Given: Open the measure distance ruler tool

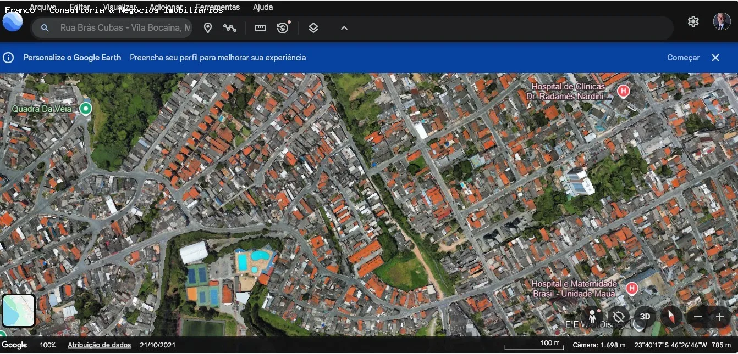Looking at the screenshot, I should 261,28.
